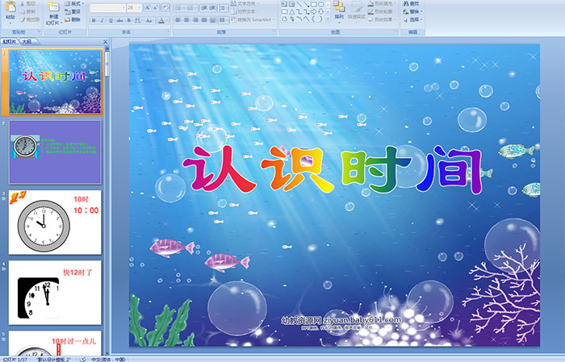Reset (重设) the slide layout
Screen dimensions: 565x362
click(x=73, y=11)
